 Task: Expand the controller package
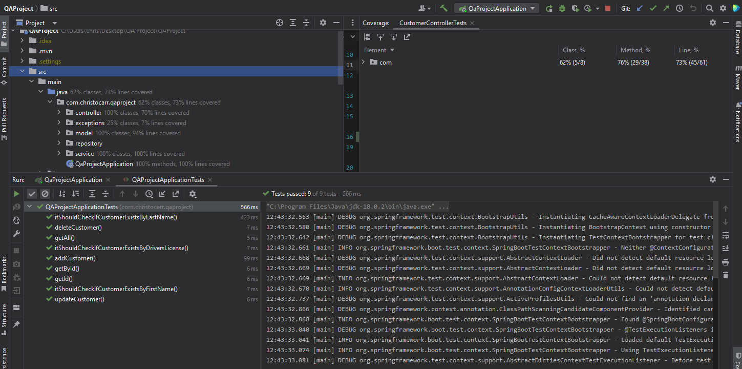59,112
